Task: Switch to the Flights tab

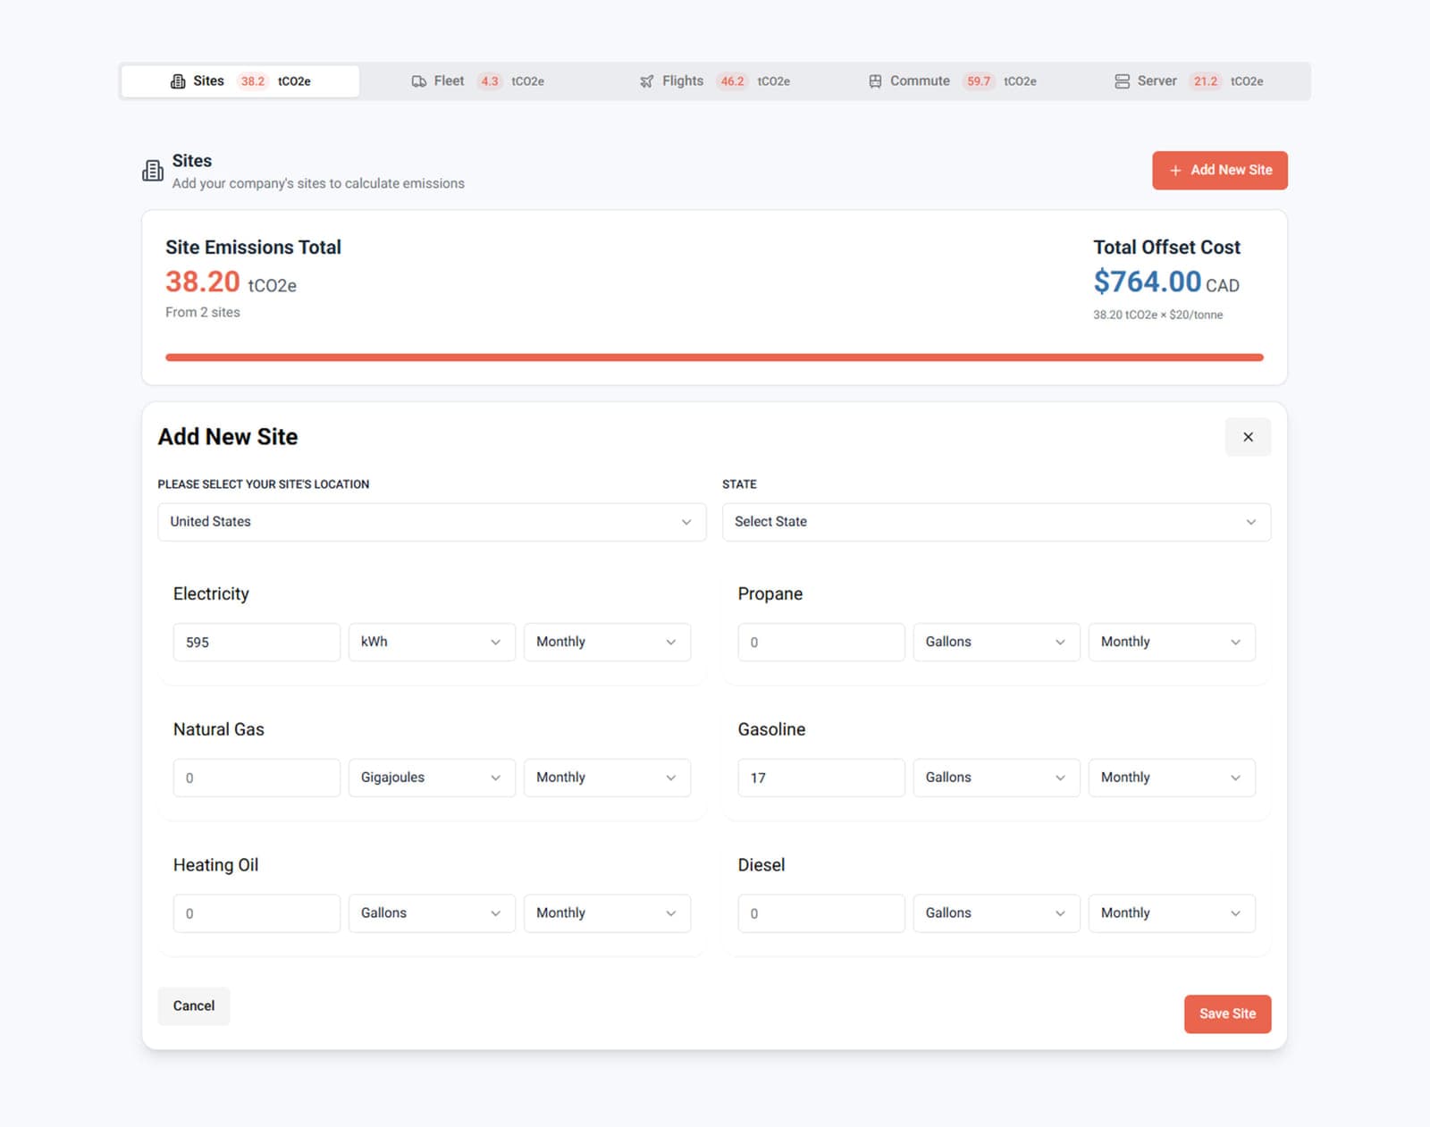Action: pos(714,81)
